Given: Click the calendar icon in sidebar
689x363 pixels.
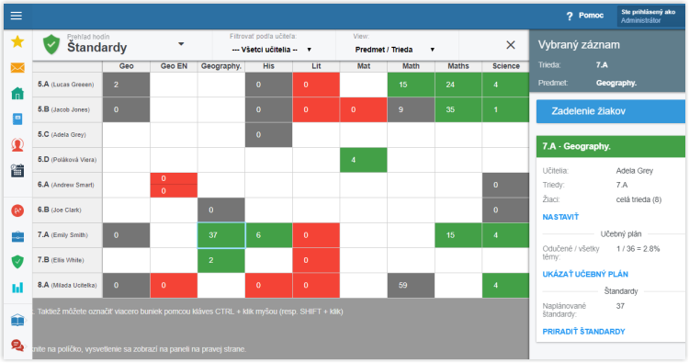Looking at the screenshot, I should click(x=17, y=171).
